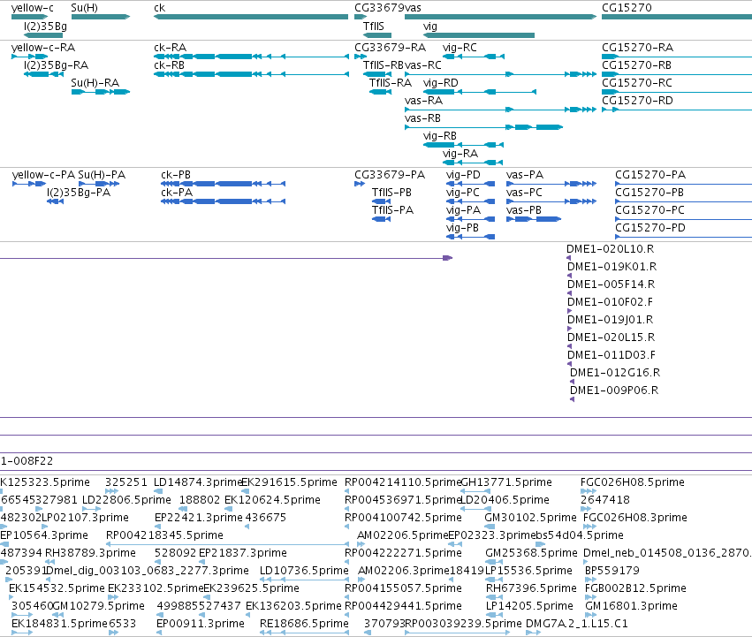
Task: Click the Su(H)-RA transcript label
Action: [95, 83]
